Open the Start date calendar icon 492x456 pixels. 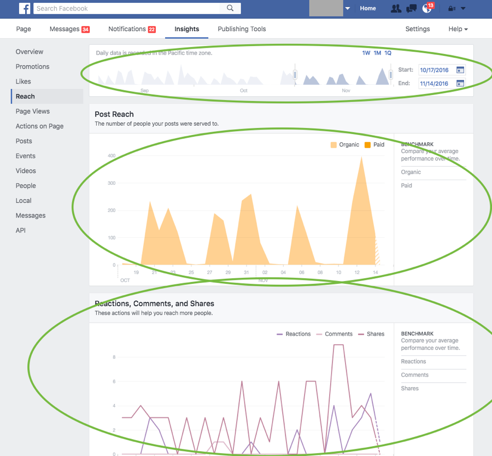point(460,70)
